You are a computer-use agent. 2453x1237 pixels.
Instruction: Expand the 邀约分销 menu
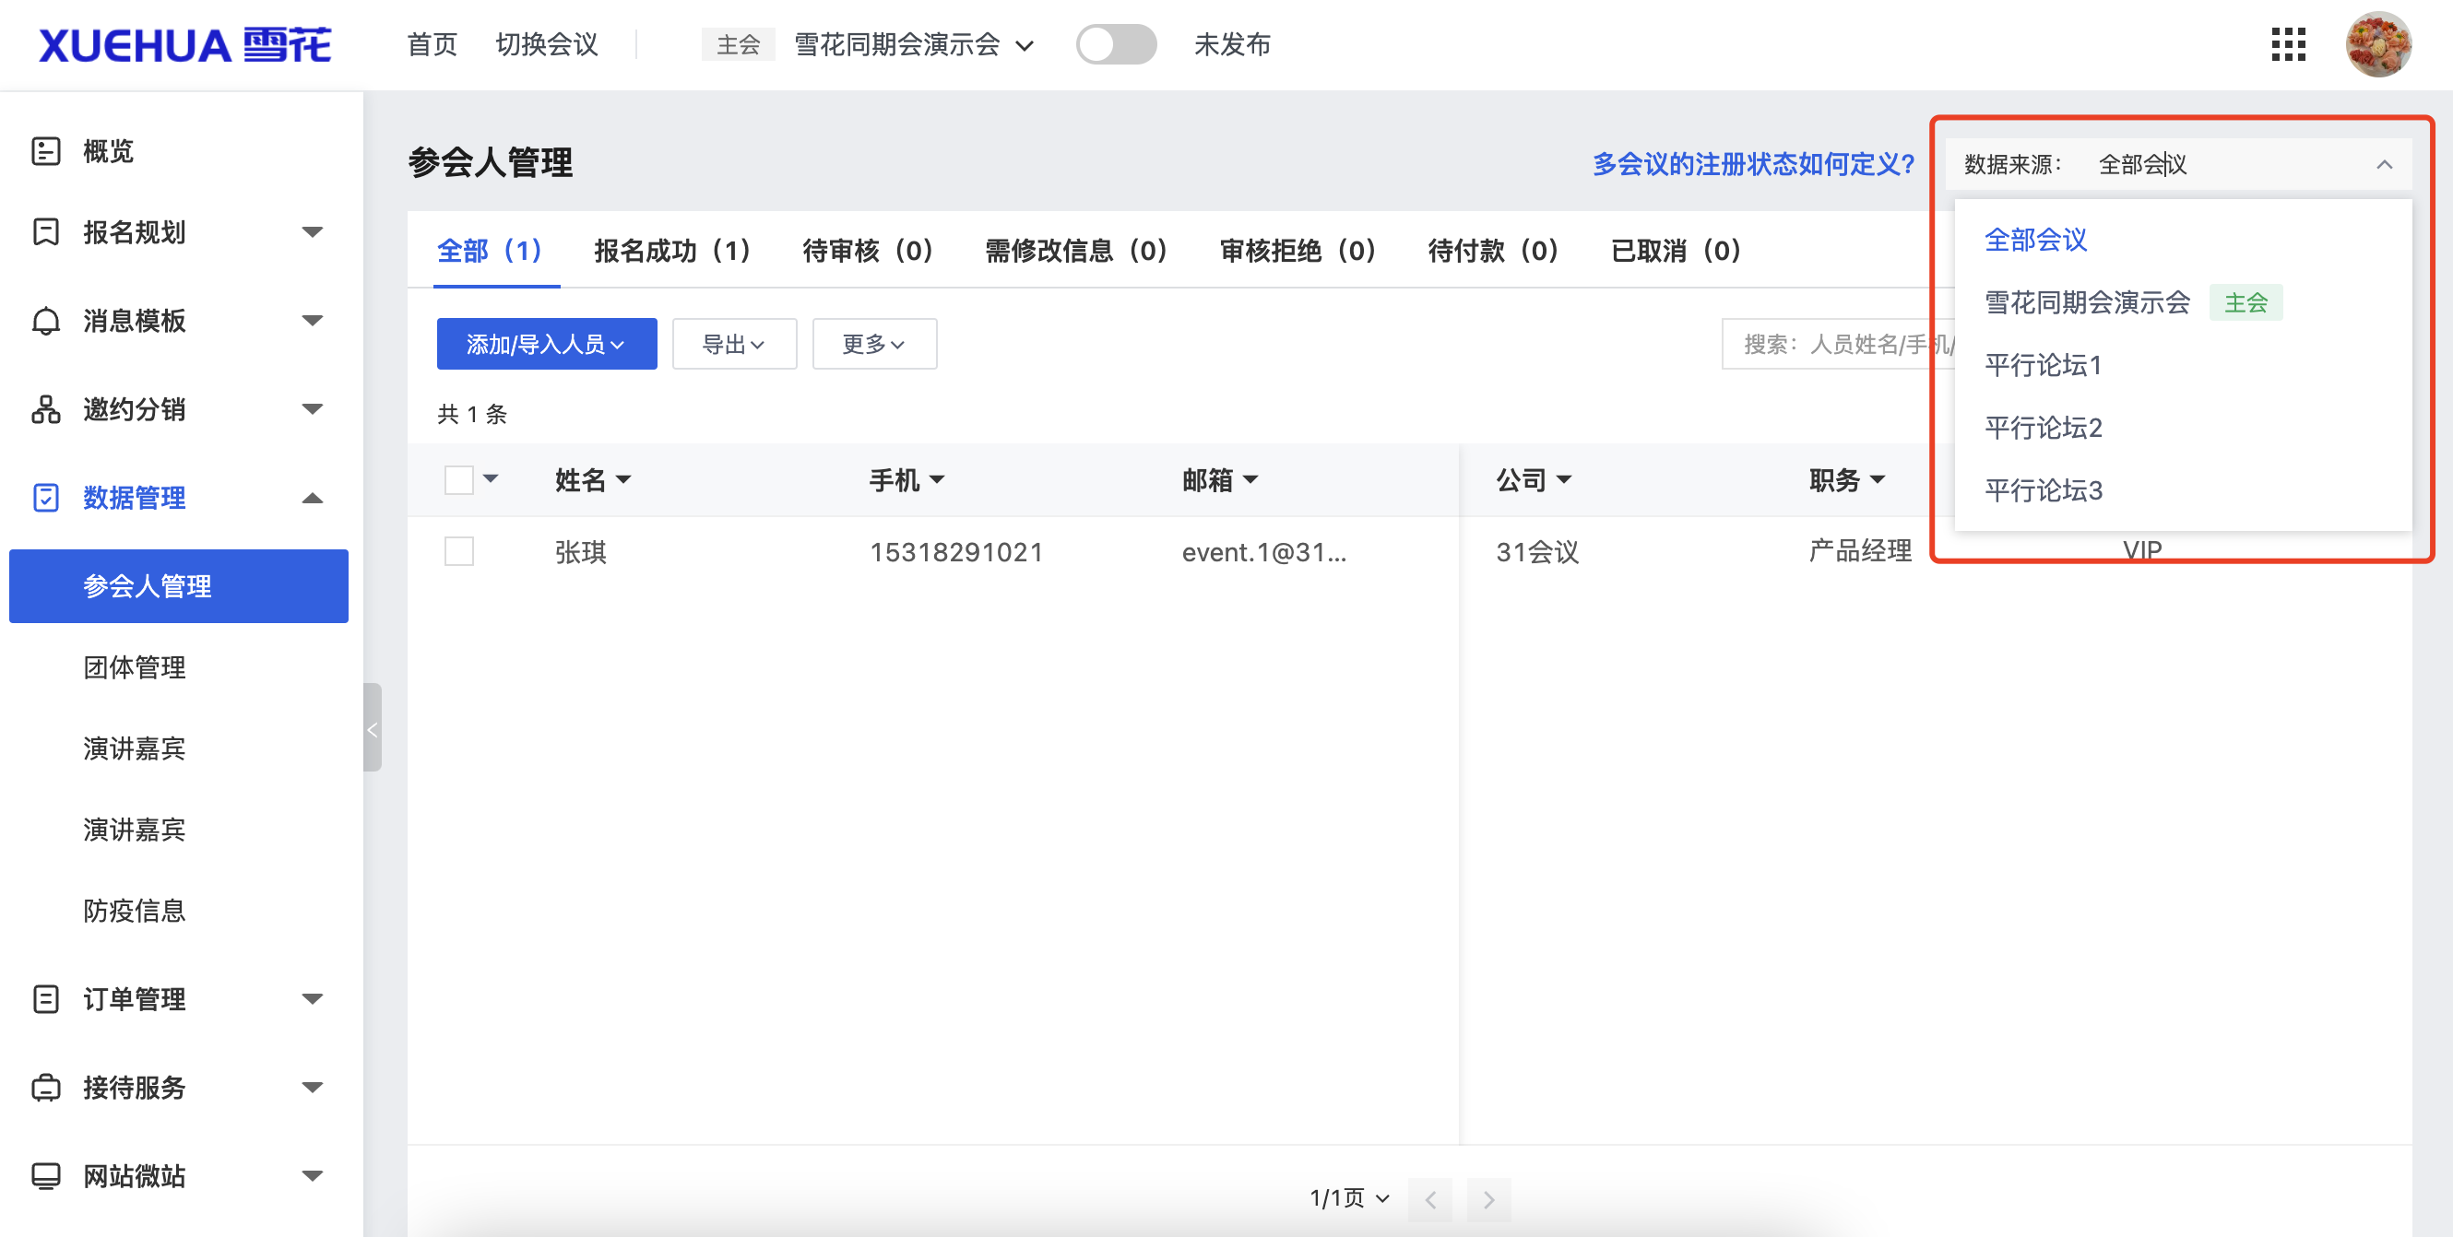tap(313, 409)
